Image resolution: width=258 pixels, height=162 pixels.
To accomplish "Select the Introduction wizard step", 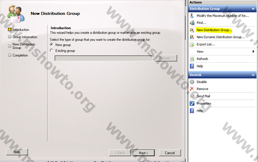I will 21,29.
